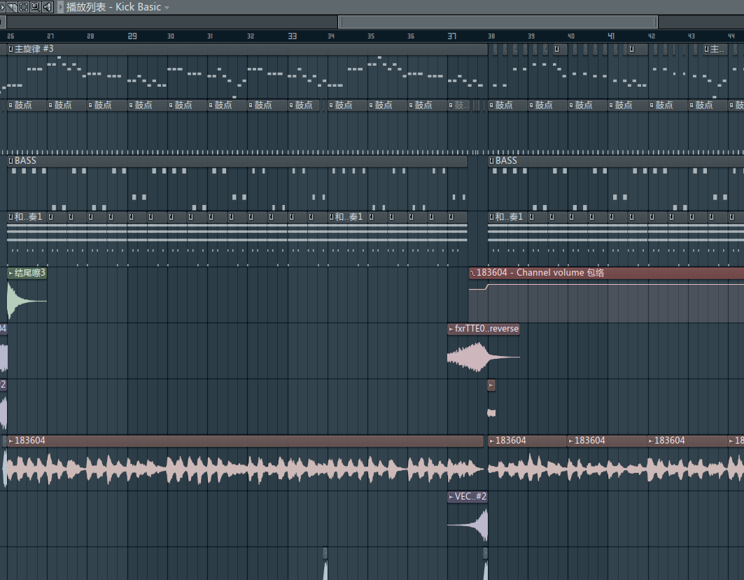Expand the arrow before 播放列表 title
The image size is (744, 580).
[61, 7]
